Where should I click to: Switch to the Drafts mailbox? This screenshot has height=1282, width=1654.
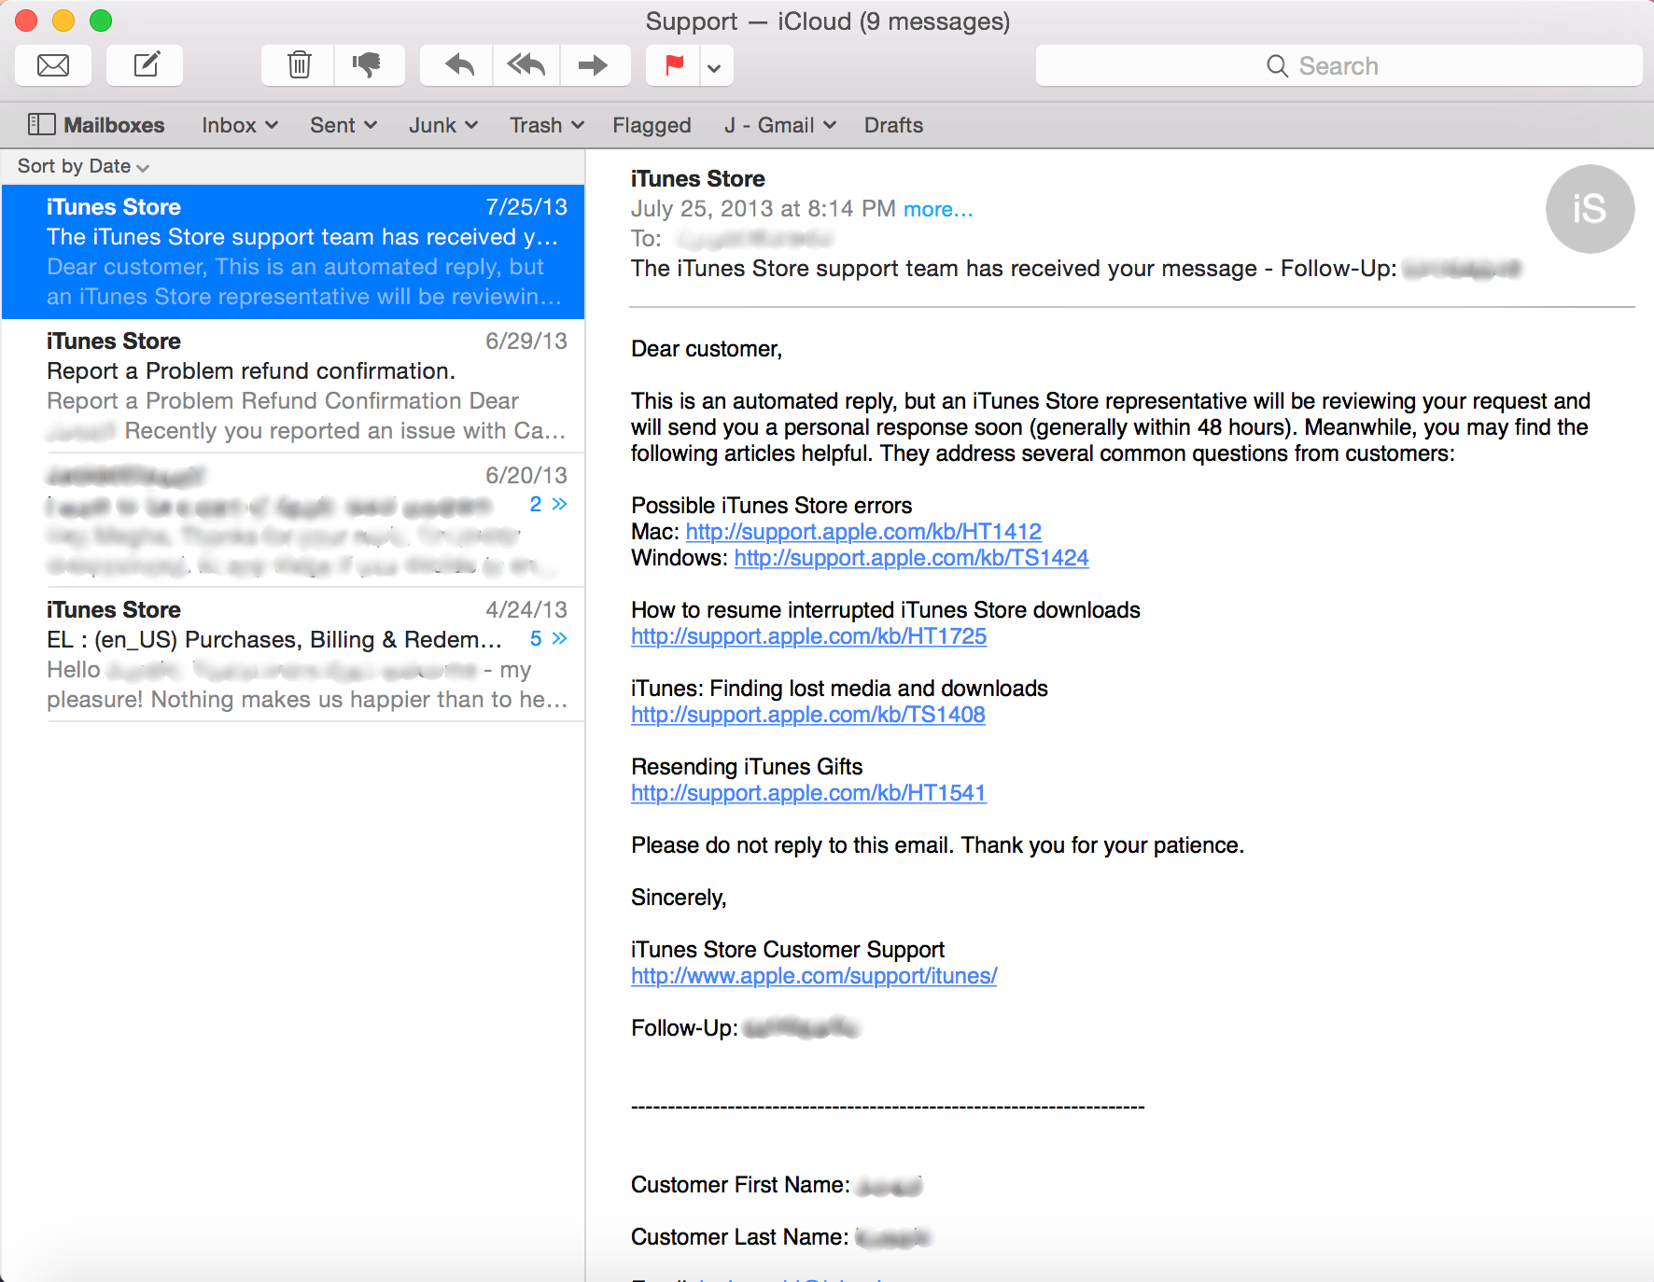point(893,125)
